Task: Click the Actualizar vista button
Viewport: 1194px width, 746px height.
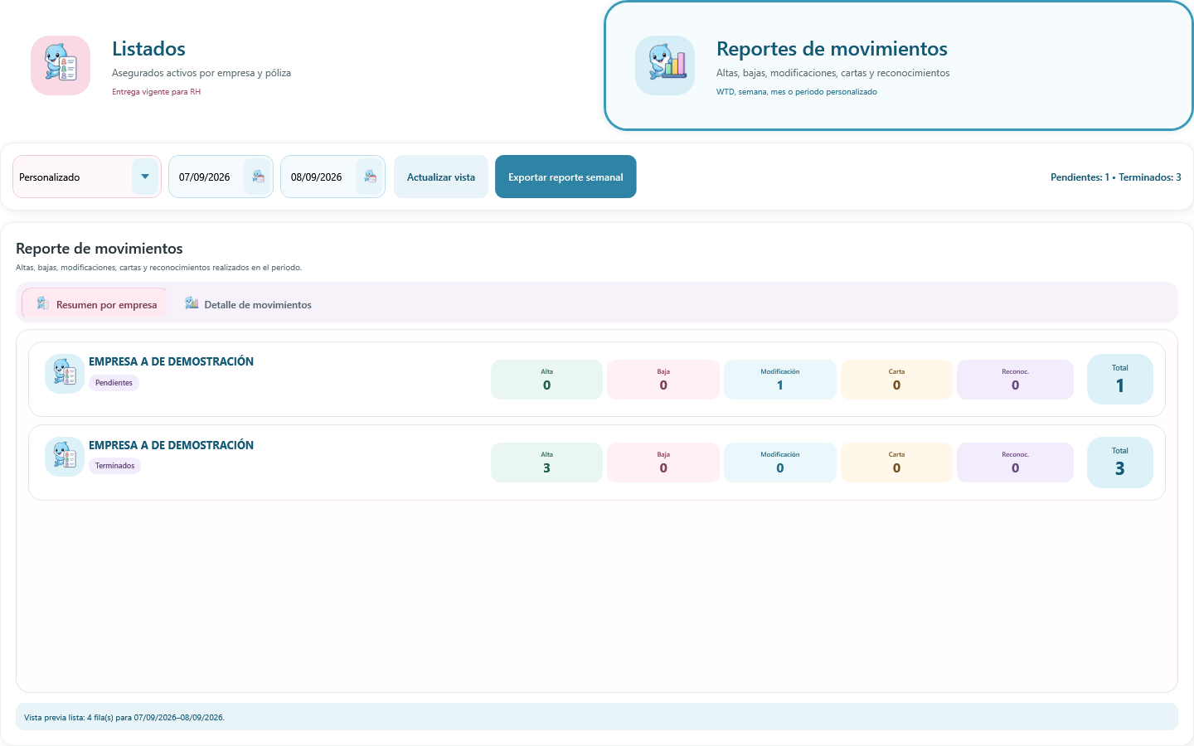Action: tap(441, 177)
